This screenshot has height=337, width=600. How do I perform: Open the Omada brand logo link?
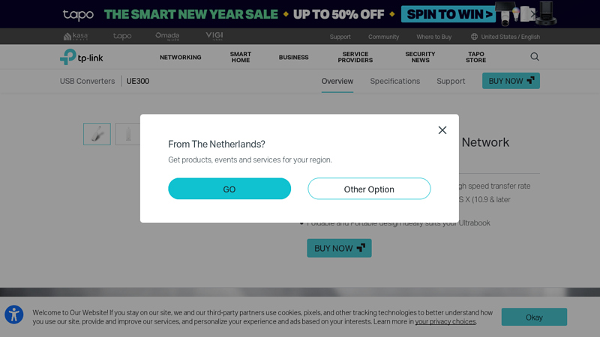(167, 36)
